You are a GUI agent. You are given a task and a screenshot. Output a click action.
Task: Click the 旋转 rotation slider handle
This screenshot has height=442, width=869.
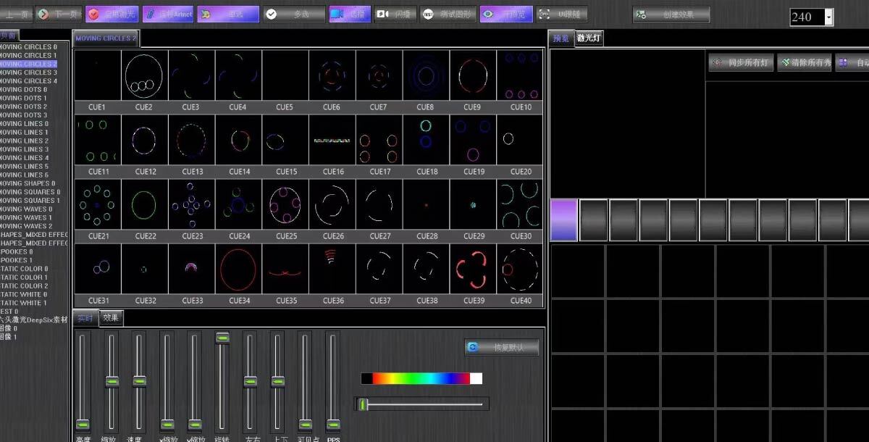(222, 338)
